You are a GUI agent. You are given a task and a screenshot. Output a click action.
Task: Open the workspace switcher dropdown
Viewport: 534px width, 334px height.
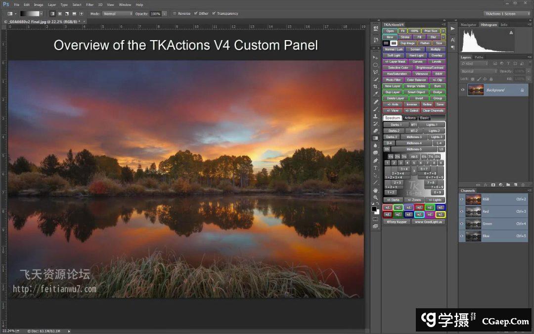[506, 13]
